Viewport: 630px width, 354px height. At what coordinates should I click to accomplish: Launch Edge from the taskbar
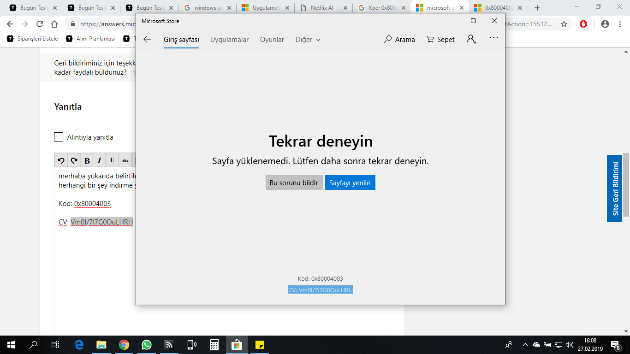[x=79, y=344]
